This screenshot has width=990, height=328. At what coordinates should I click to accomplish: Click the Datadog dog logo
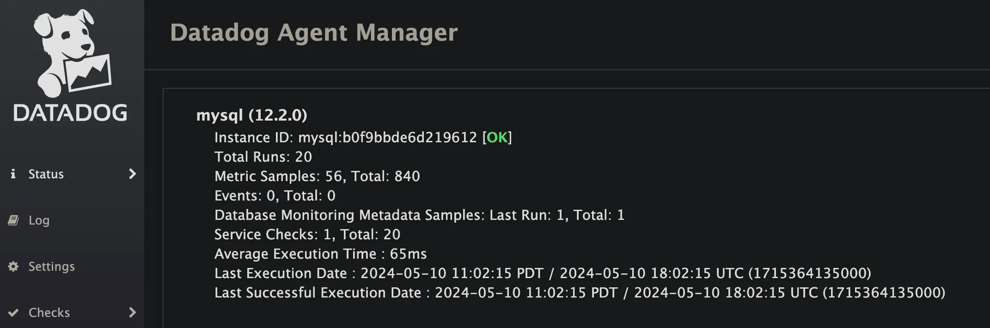(x=72, y=52)
